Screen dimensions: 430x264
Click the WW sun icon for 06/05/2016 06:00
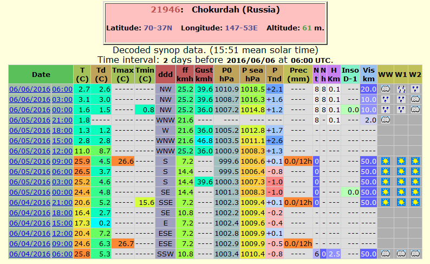[385, 171]
